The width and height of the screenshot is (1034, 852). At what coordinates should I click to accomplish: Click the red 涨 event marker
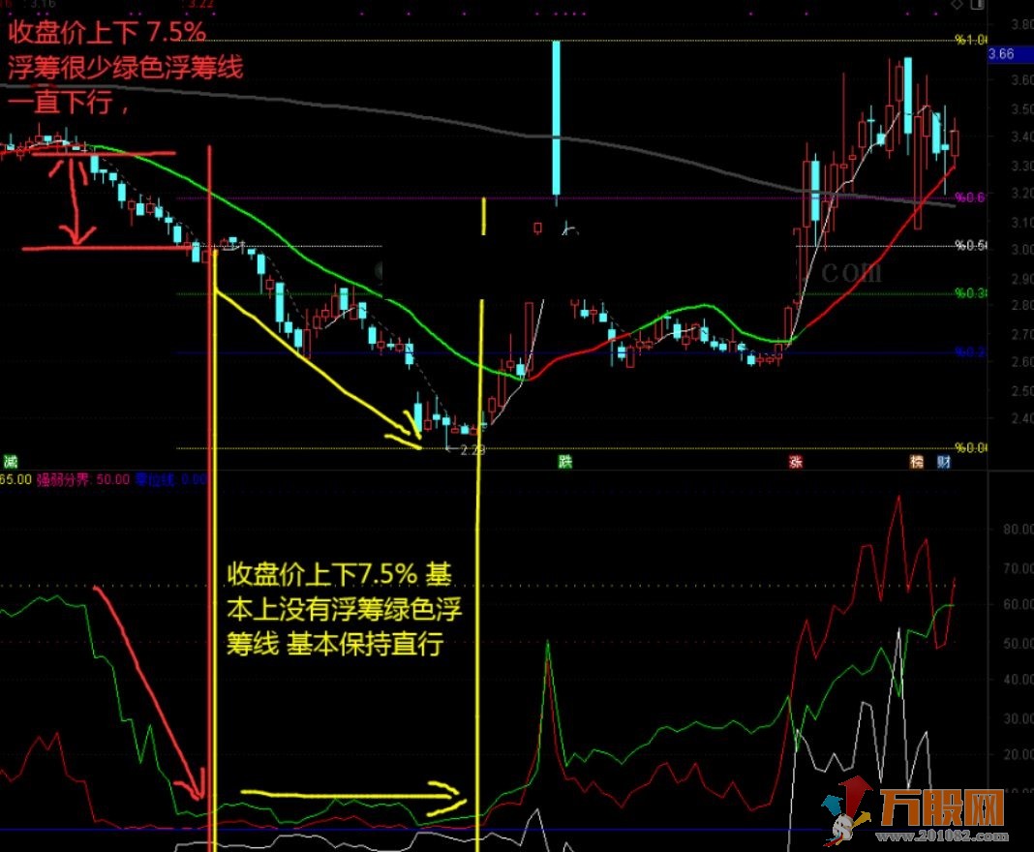(x=795, y=462)
